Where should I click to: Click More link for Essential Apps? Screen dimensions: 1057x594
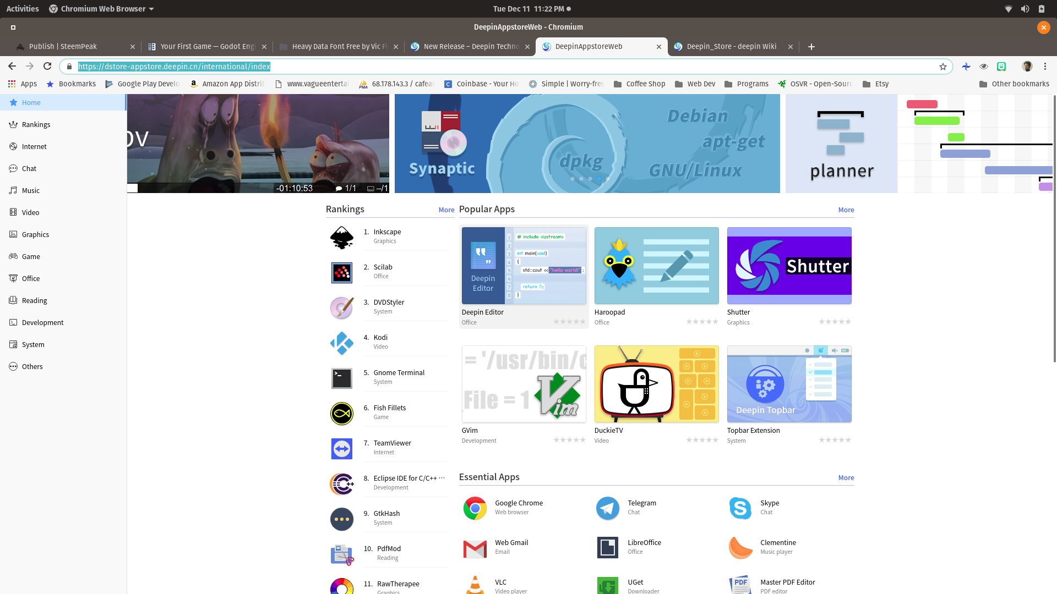[x=846, y=478]
